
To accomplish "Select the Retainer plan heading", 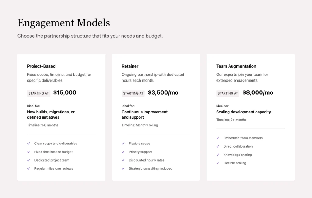I will point(130,66).
